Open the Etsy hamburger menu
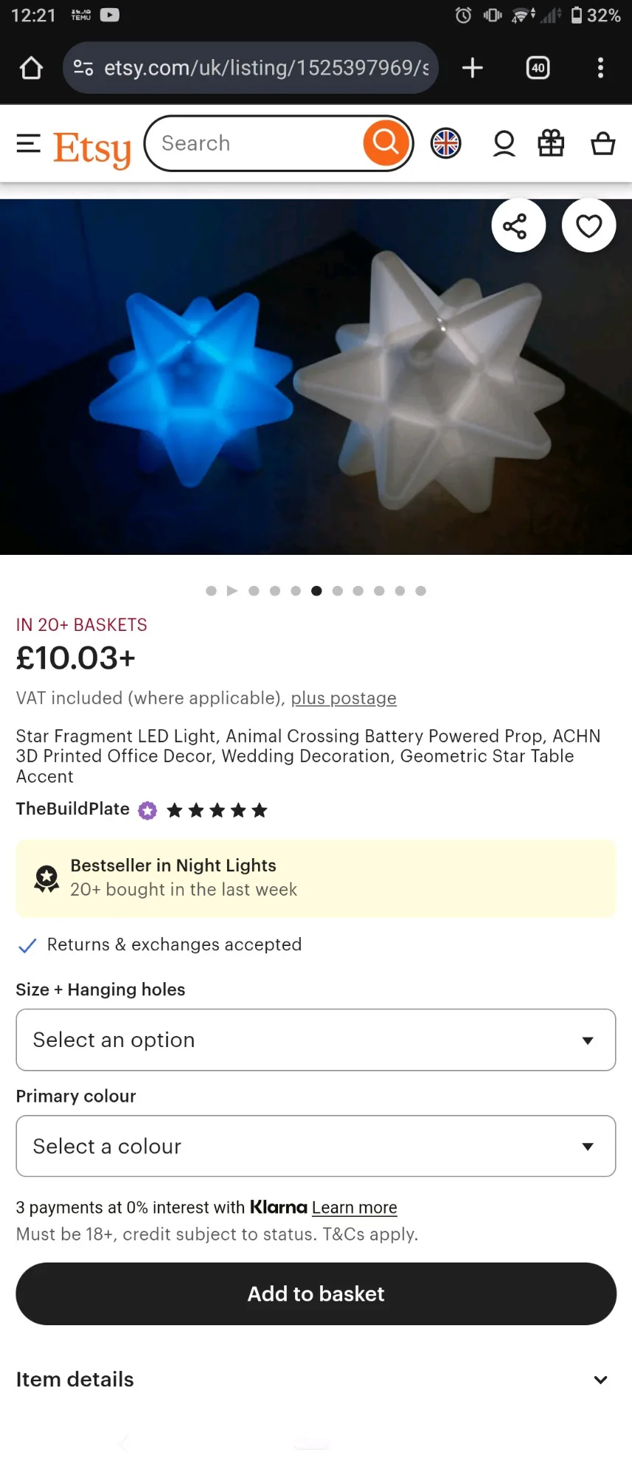This screenshot has height=1475, width=632. [29, 143]
